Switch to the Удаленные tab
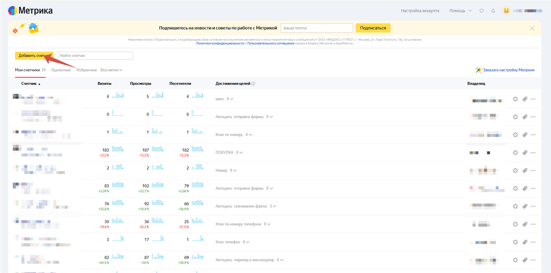Viewport: 551px width, 273px height. [61, 70]
